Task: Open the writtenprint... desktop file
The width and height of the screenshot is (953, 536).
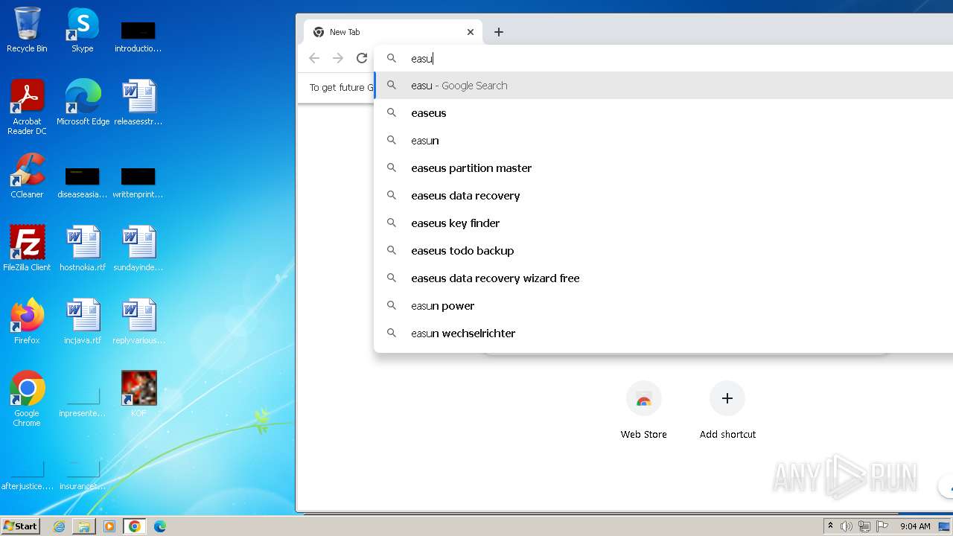Action: point(138,182)
